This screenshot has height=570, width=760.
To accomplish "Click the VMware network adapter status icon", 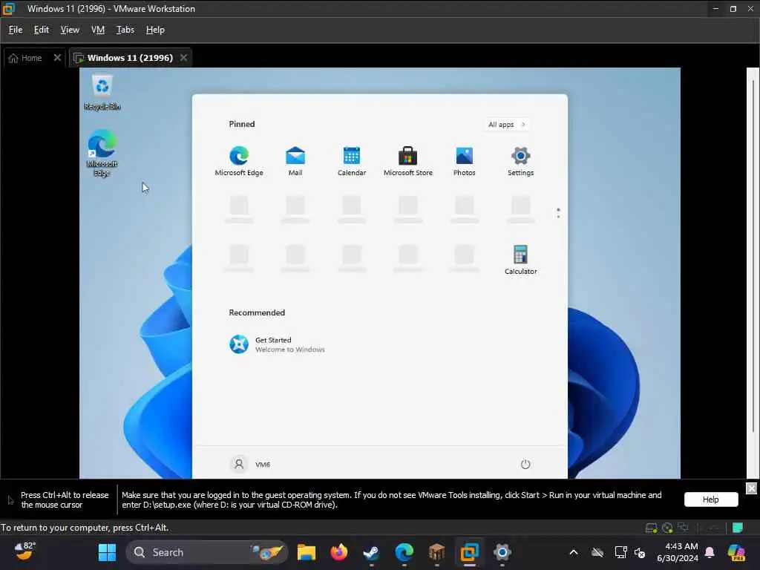I will pyautogui.click(x=684, y=528).
